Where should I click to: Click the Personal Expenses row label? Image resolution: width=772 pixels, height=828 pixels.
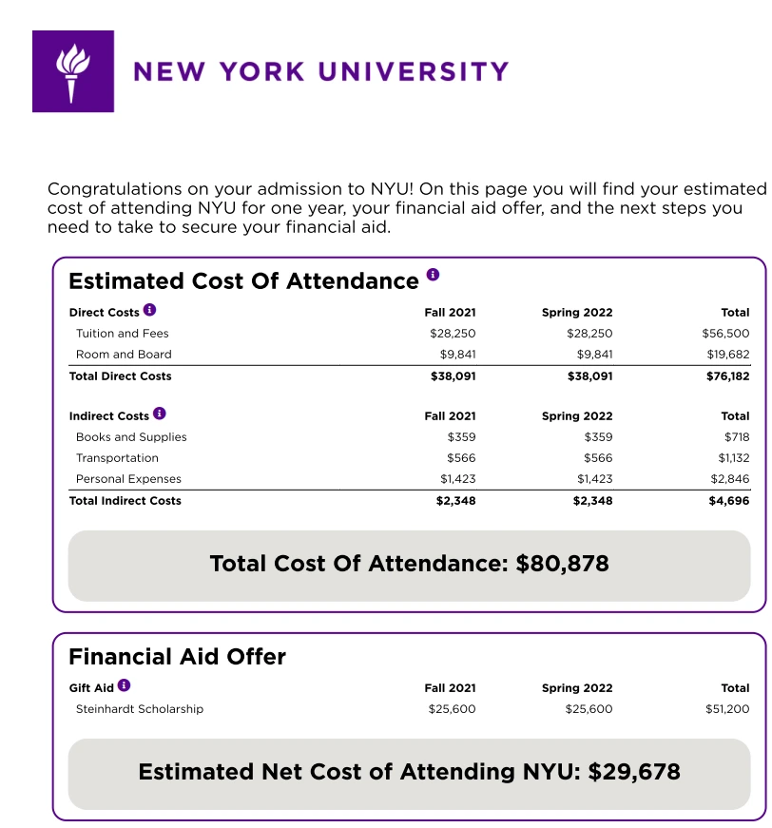coord(128,479)
